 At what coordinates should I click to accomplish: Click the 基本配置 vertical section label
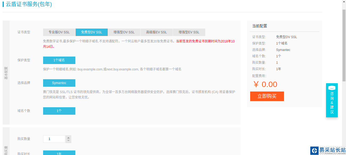pyautogui.click(x=6, y=73)
